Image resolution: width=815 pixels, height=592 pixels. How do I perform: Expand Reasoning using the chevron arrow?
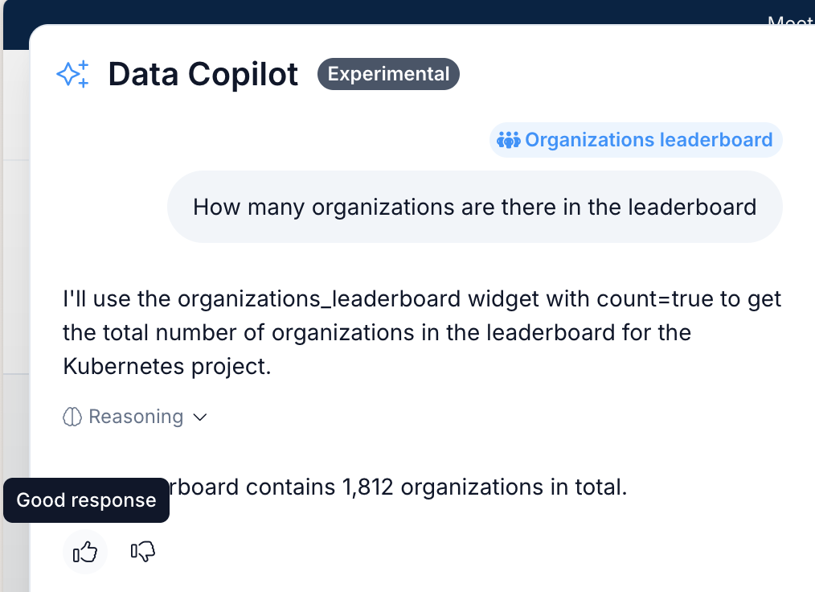(201, 417)
